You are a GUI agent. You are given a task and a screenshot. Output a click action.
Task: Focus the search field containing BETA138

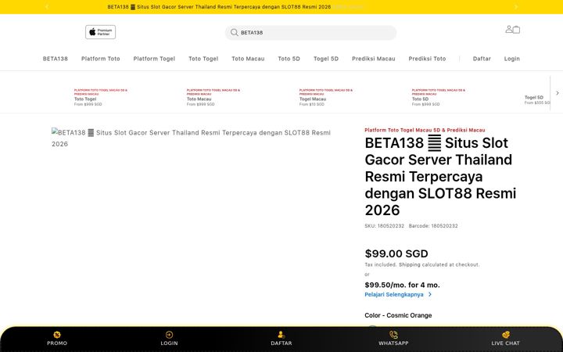coord(311,33)
